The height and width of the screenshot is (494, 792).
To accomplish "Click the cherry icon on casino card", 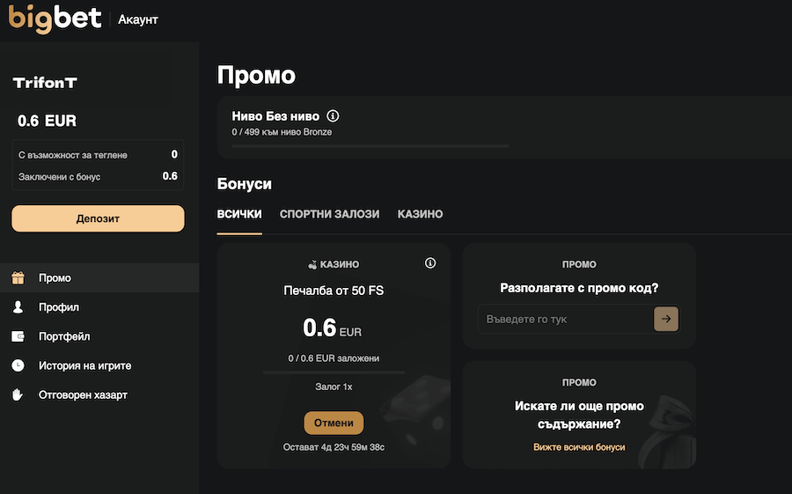I will tap(312, 264).
